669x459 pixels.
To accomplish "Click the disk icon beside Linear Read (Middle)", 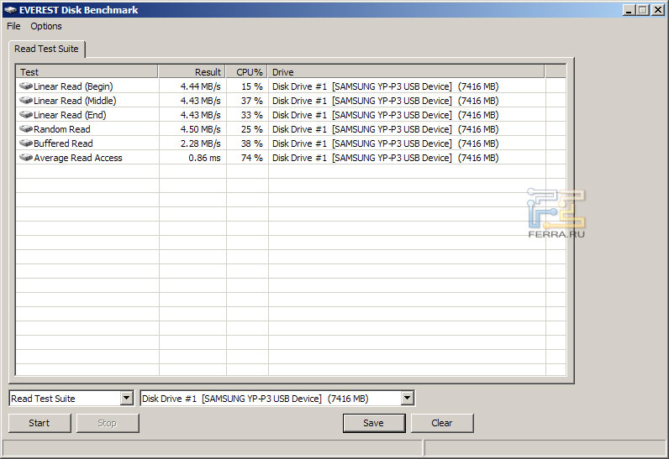I will pyautogui.click(x=26, y=101).
